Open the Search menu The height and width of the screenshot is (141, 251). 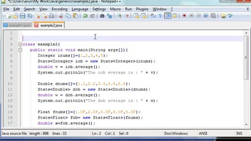coord(29,9)
